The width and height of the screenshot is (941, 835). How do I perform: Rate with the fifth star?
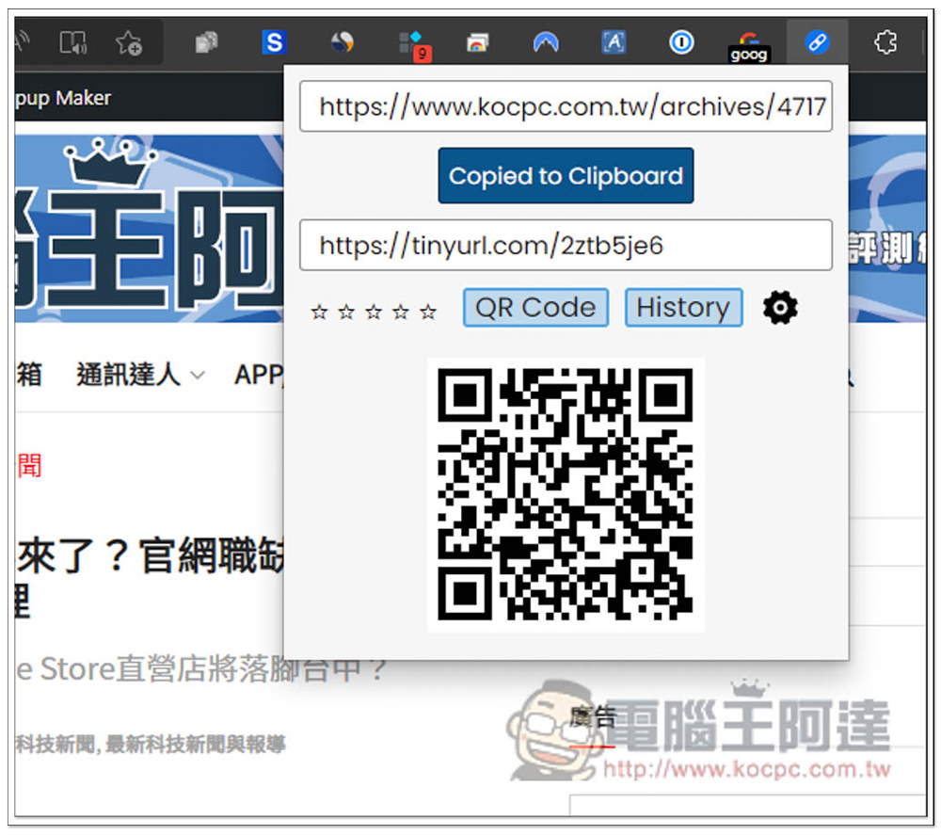coord(427,312)
